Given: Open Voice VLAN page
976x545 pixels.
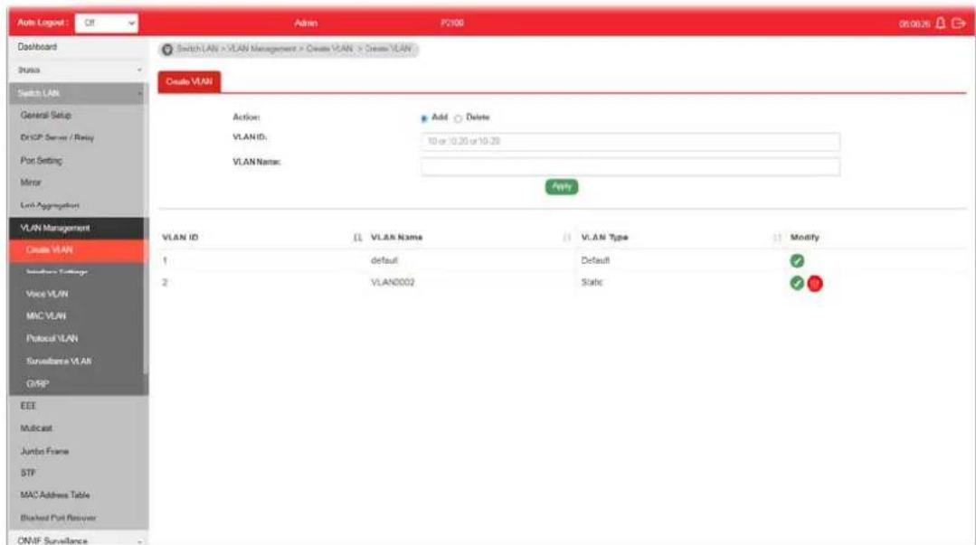Looking at the screenshot, I should pos(47,294).
